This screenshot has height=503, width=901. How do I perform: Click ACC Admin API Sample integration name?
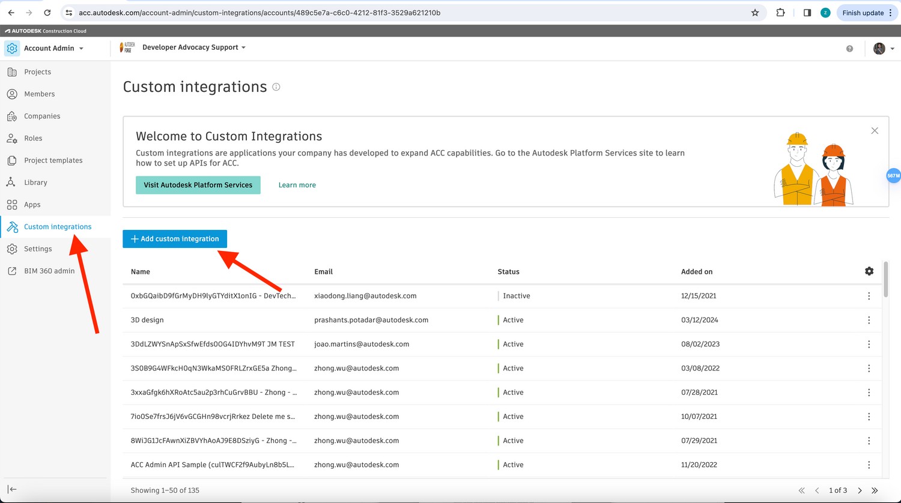[213, 465]
